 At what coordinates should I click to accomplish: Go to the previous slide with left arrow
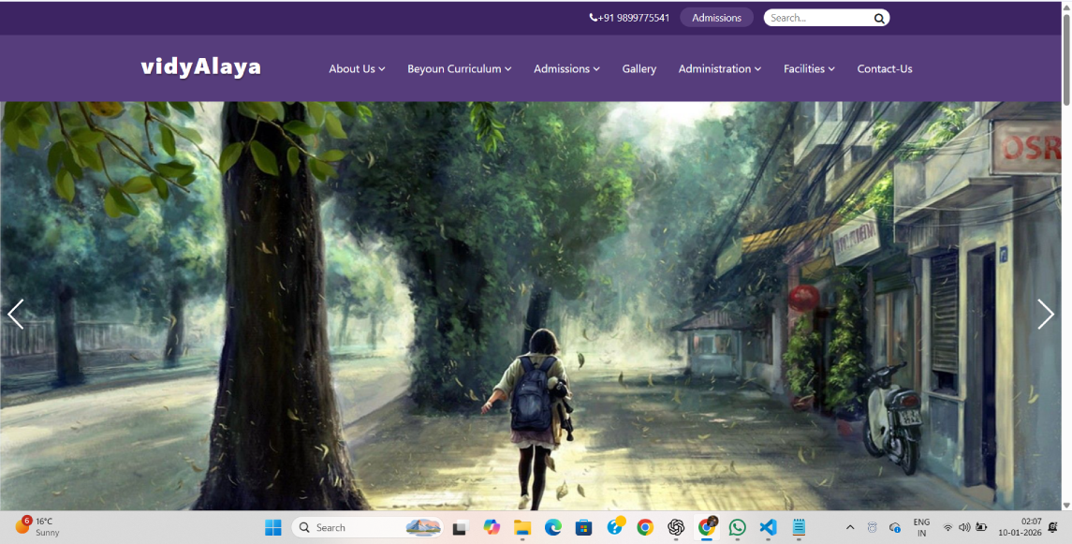coord(16,315)
